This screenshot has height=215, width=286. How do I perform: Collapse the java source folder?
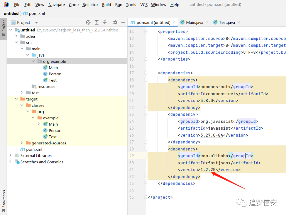click(x=28, y=55)
